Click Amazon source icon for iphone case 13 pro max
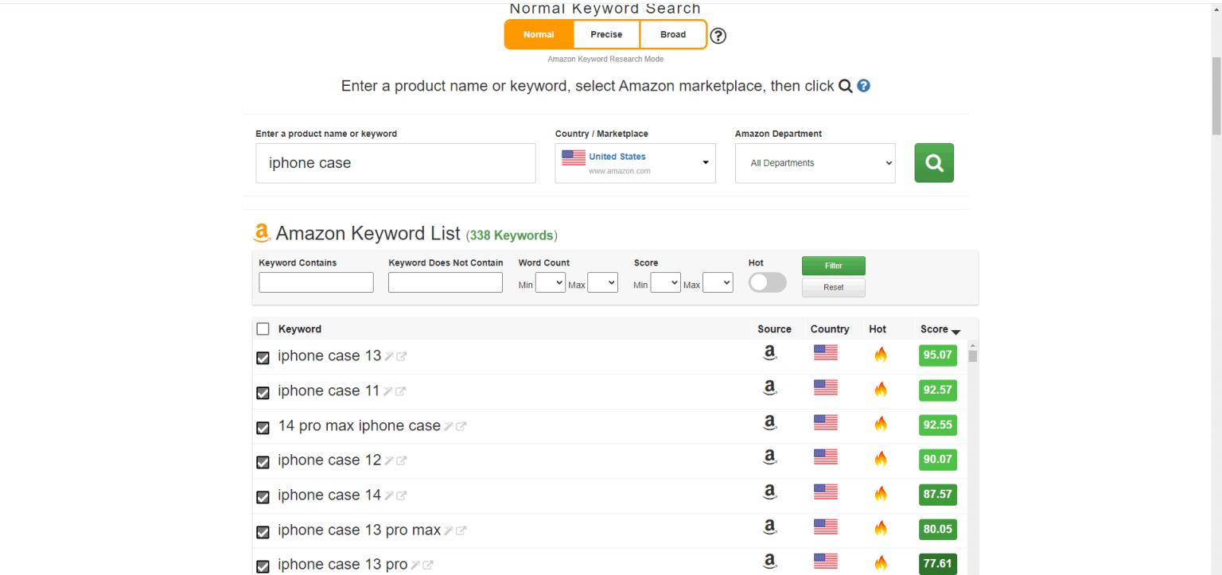1222x575 pixels. tap(769, 527)
